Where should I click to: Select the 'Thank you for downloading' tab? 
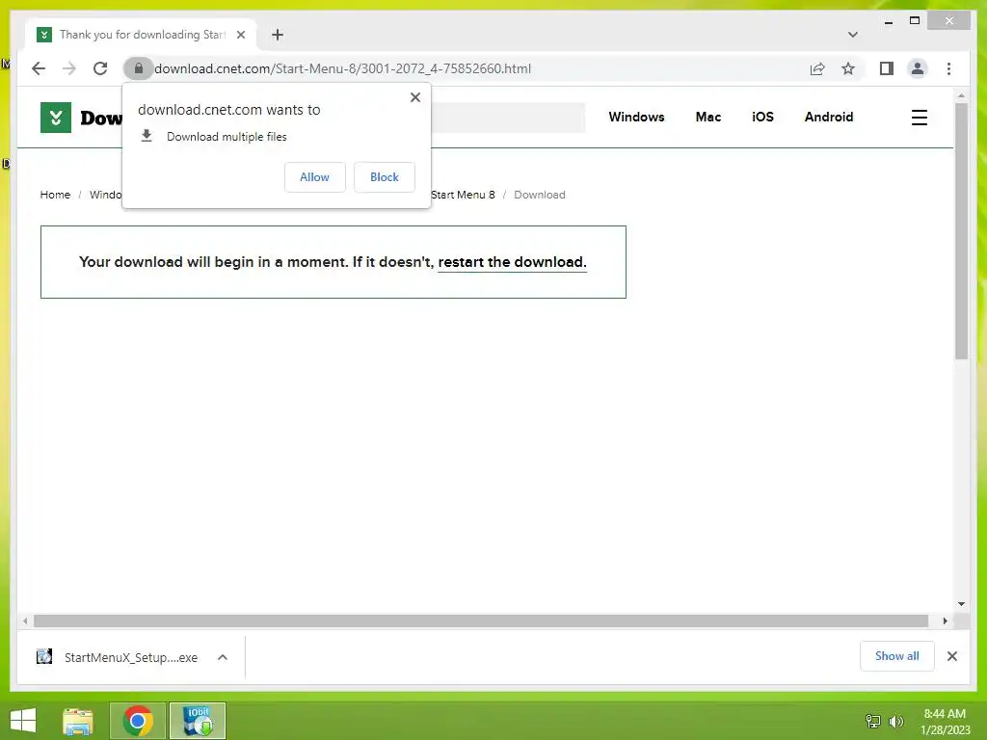[142, 35]
